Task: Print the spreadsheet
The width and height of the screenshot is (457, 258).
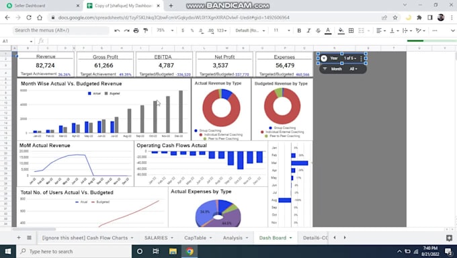Action: [136, 31]
